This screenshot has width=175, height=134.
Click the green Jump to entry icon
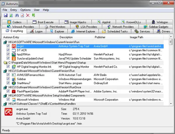[34, 15]
